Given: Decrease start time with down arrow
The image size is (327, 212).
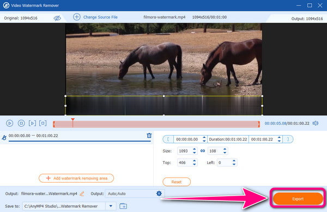Looking at the screenshot, I should [x=204, y=141].
